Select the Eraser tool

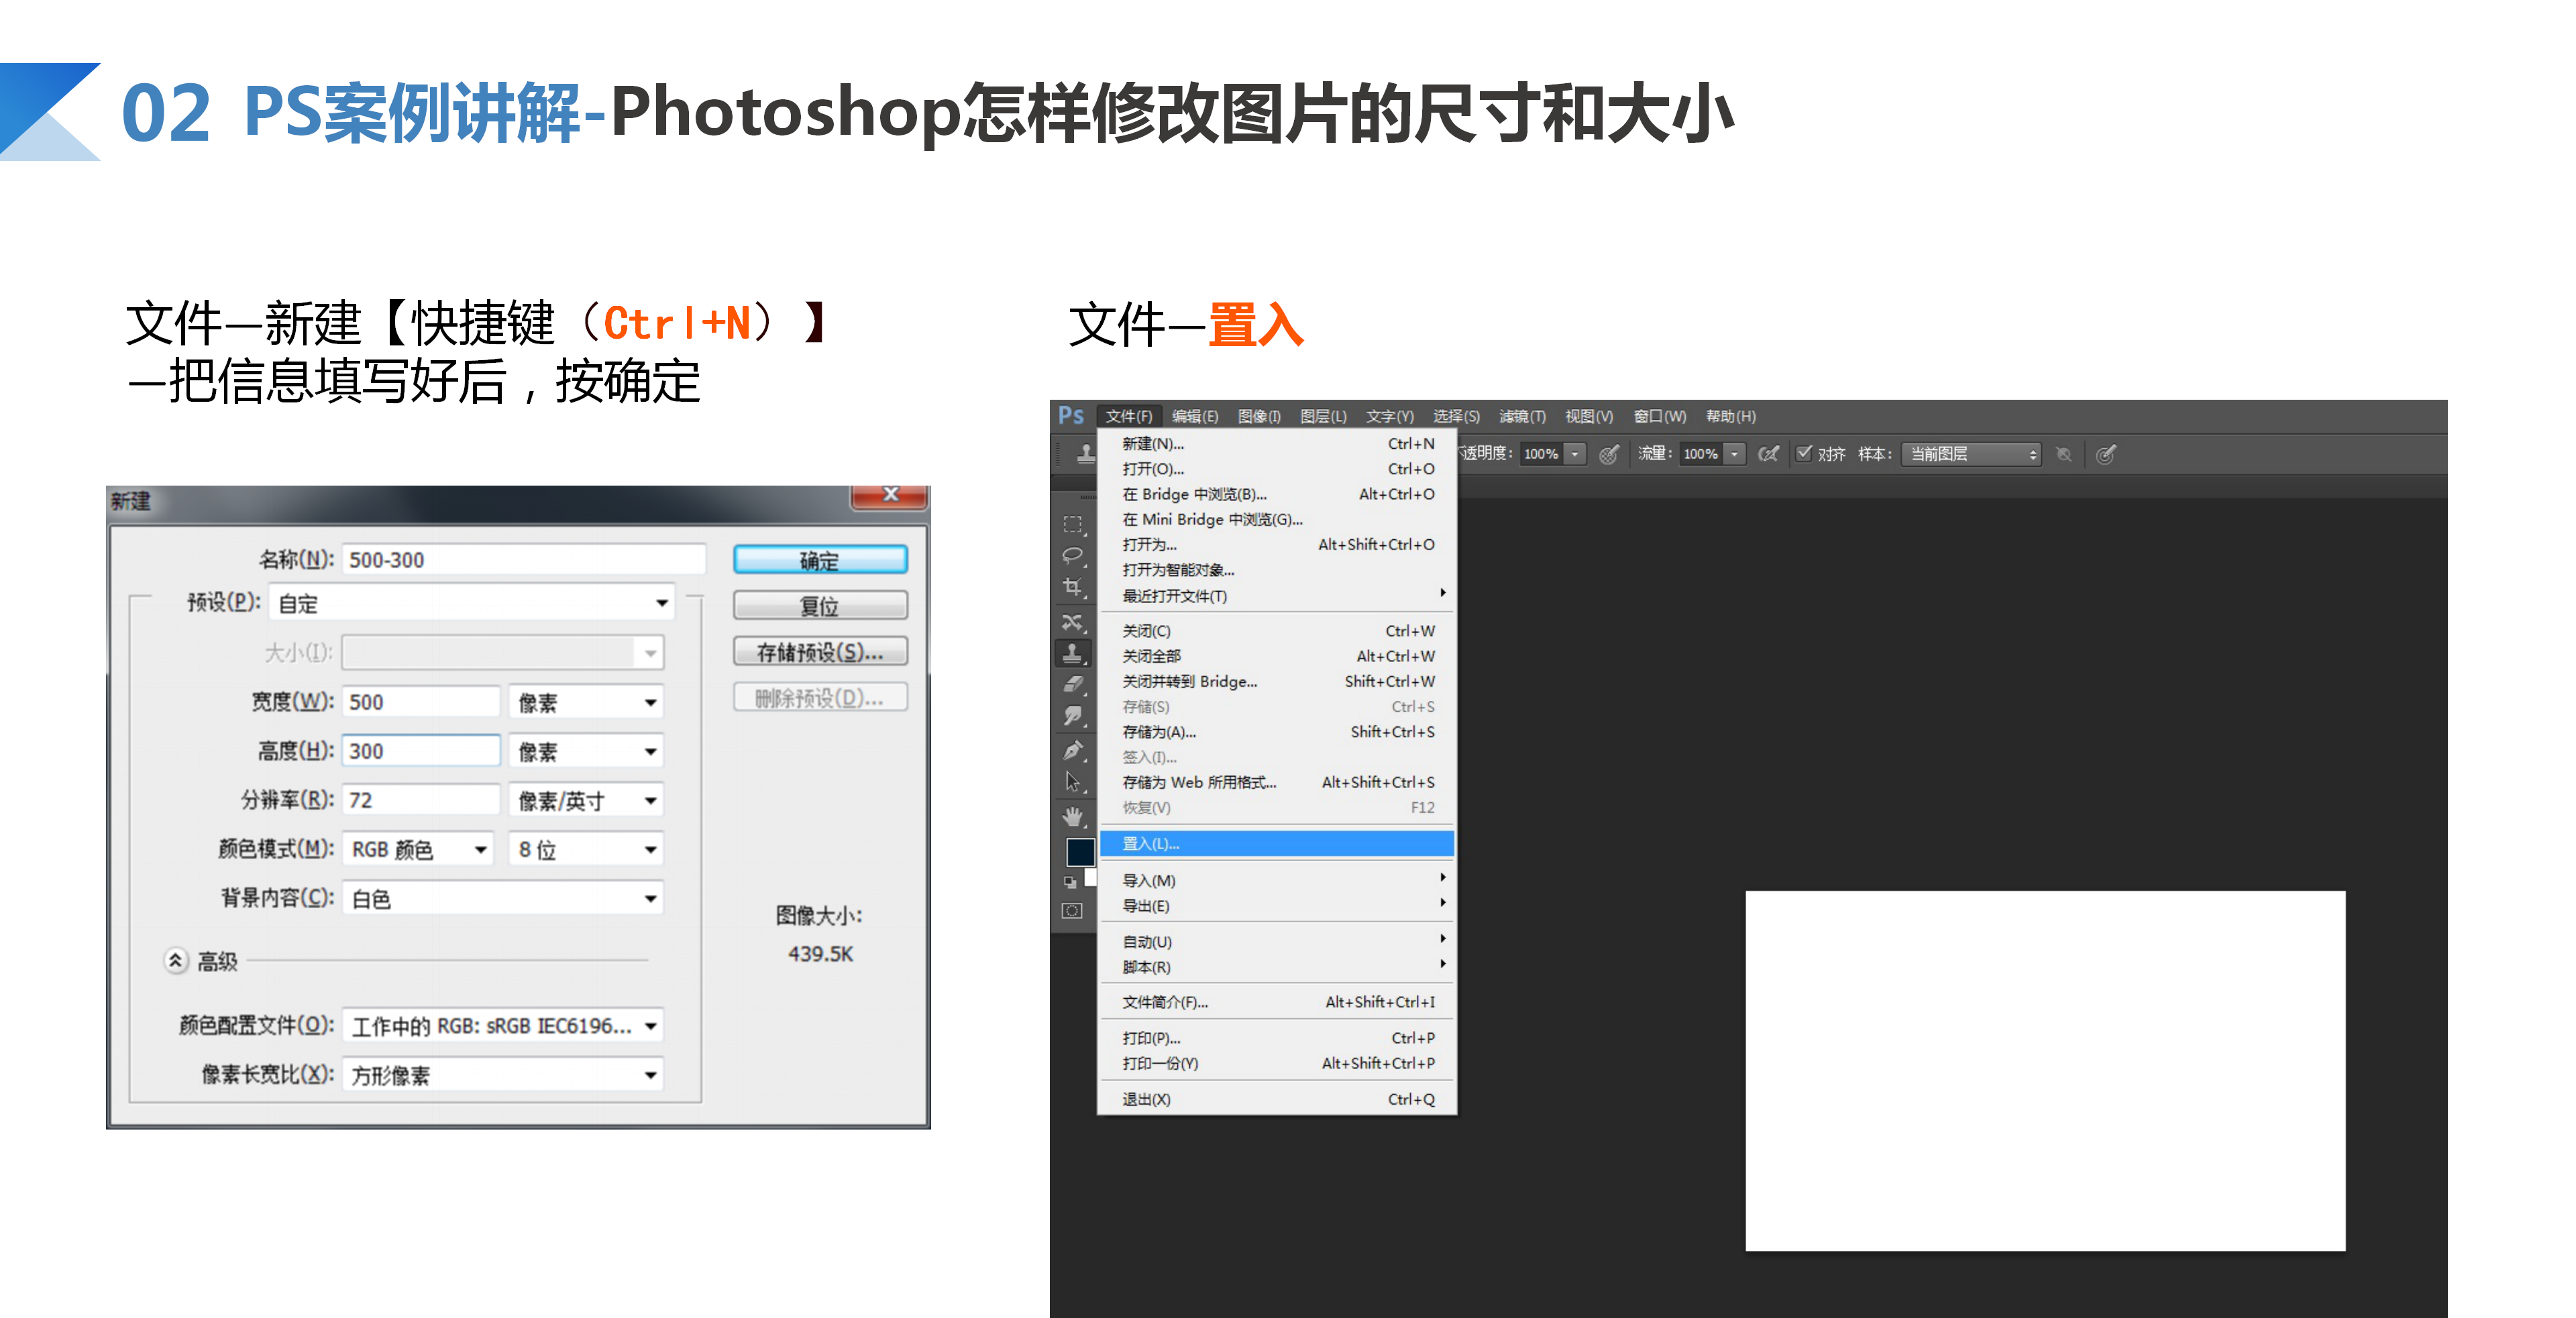[x=1073, y=685]
